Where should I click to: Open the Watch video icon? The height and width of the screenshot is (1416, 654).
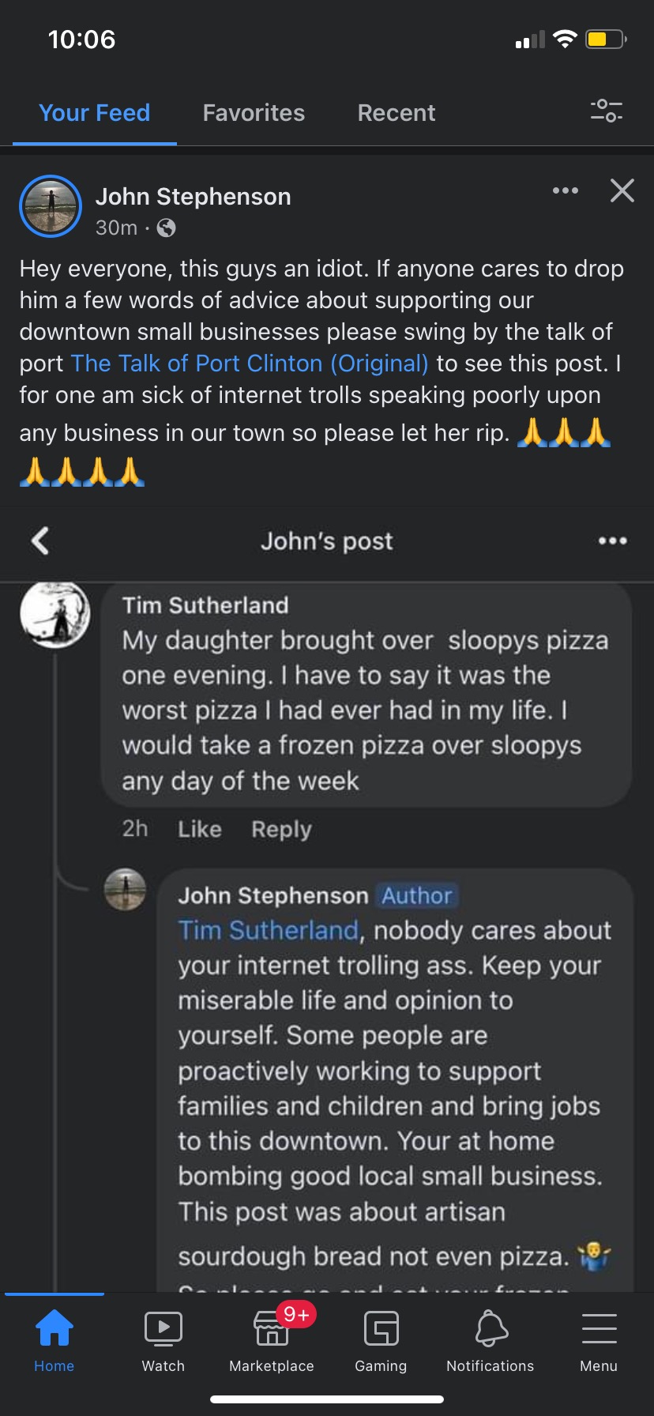(x=163, y=1329)
